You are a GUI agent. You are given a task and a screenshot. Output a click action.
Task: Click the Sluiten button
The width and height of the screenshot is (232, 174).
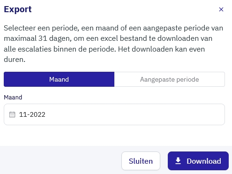(141, 161)
